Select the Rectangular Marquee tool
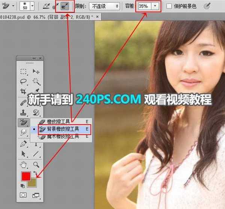 23,71
